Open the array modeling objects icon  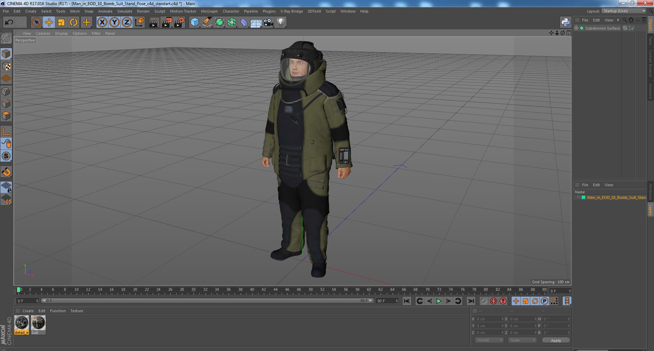click(x=232, y=22)
